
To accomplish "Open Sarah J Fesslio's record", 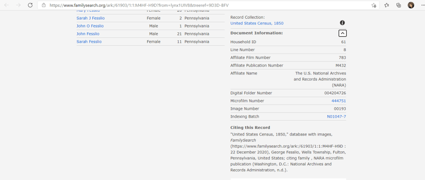I will (90, 18).
